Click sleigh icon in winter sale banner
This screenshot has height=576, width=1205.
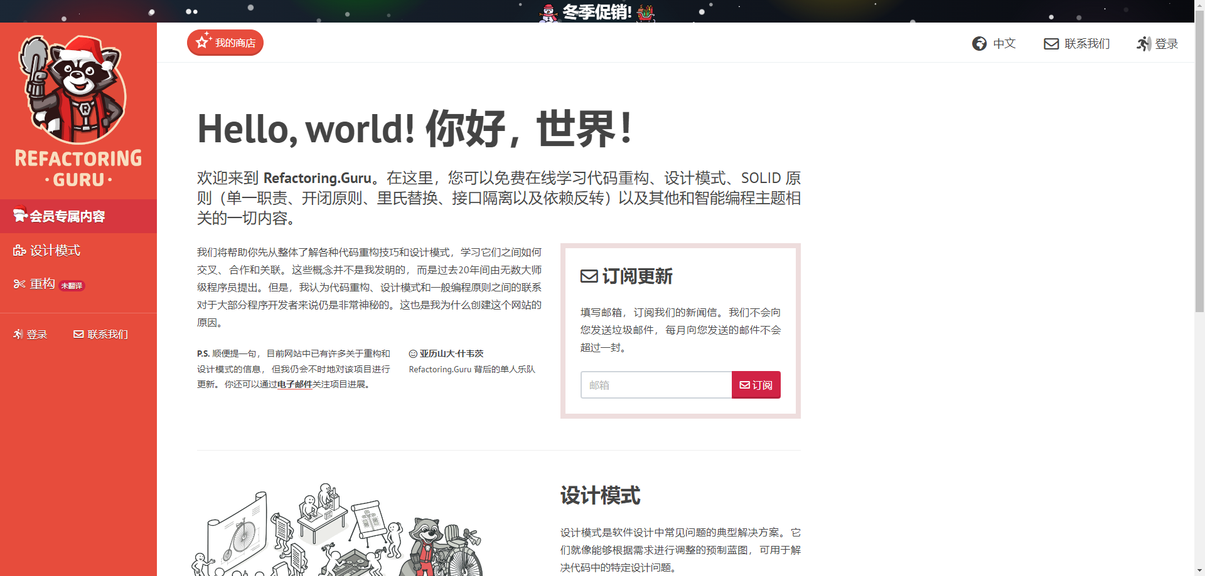[x=645, y=13]
